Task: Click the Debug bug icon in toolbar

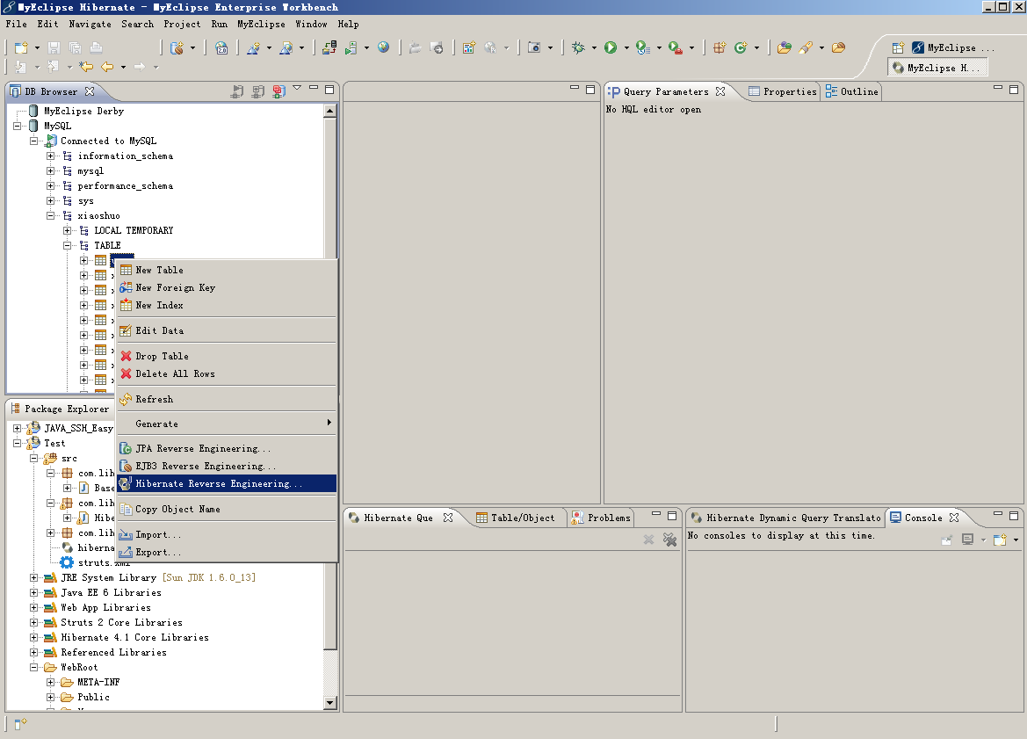Action: pos(577,47)
